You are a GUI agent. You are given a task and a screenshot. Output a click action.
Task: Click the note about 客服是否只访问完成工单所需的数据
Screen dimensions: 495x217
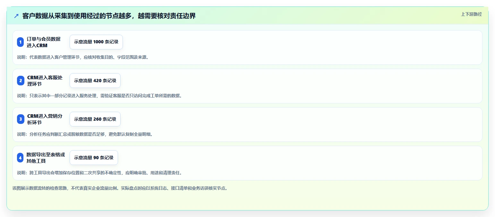pyautogui.click(x=100, y=96)
